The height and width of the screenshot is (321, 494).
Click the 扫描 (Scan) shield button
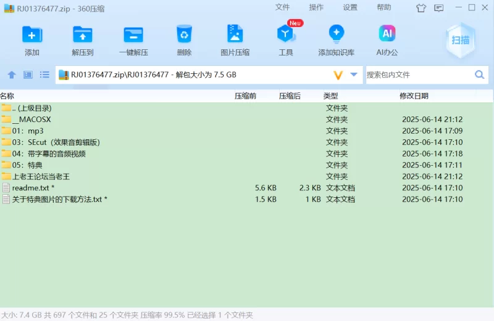point(460,40)
